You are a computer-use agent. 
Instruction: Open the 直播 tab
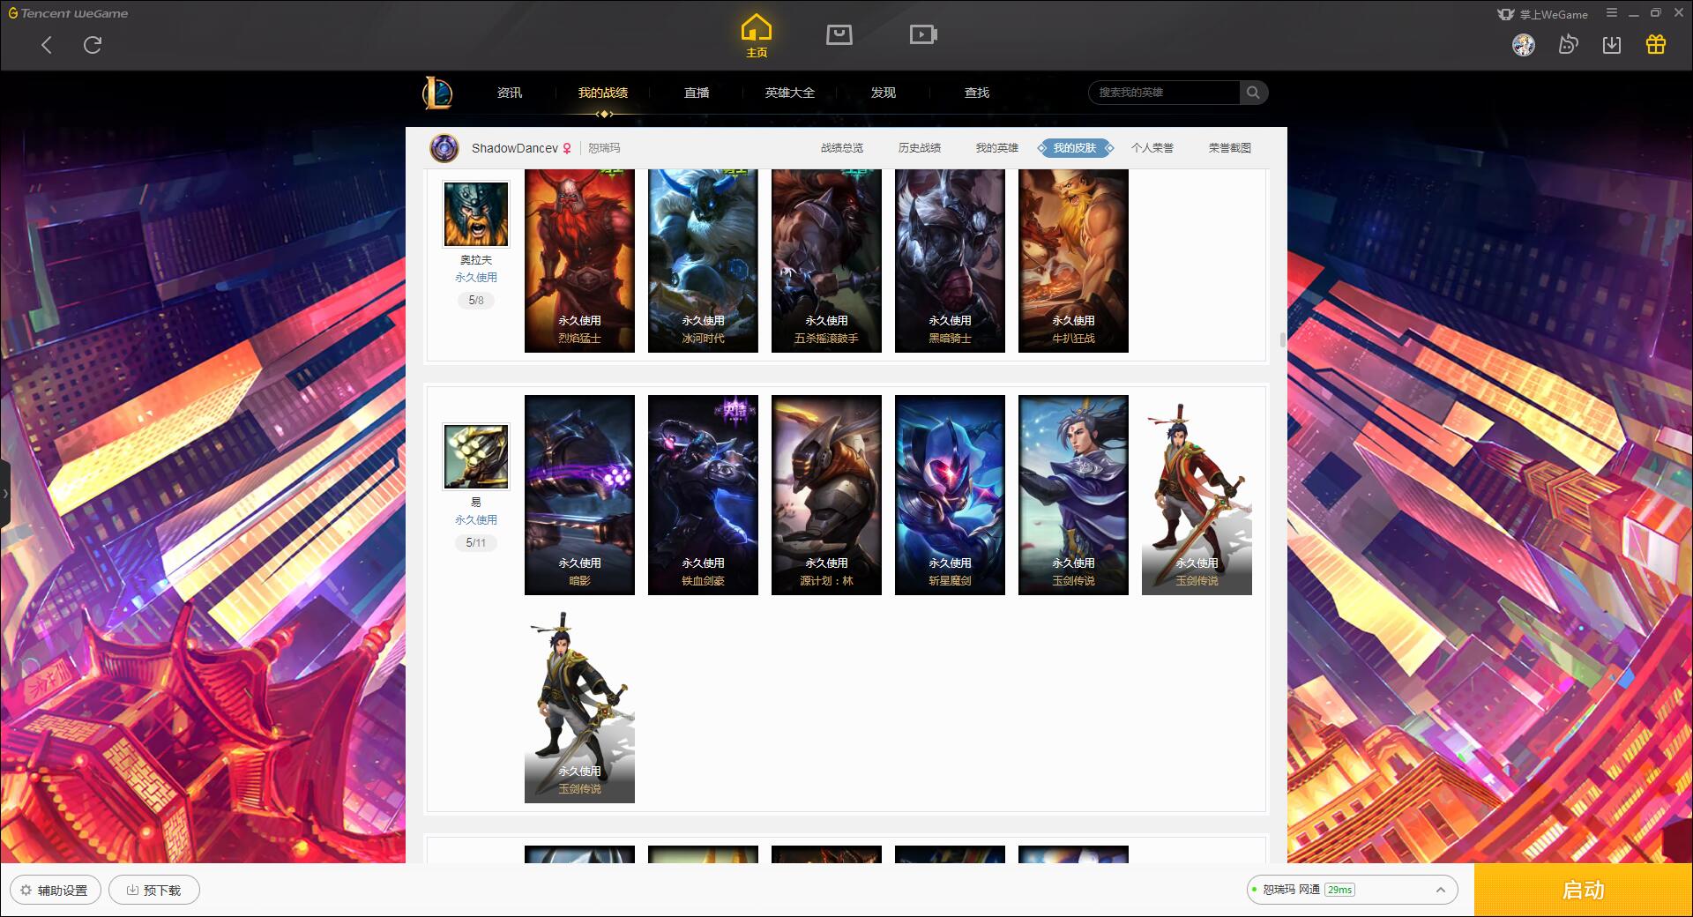pos(697,93)
